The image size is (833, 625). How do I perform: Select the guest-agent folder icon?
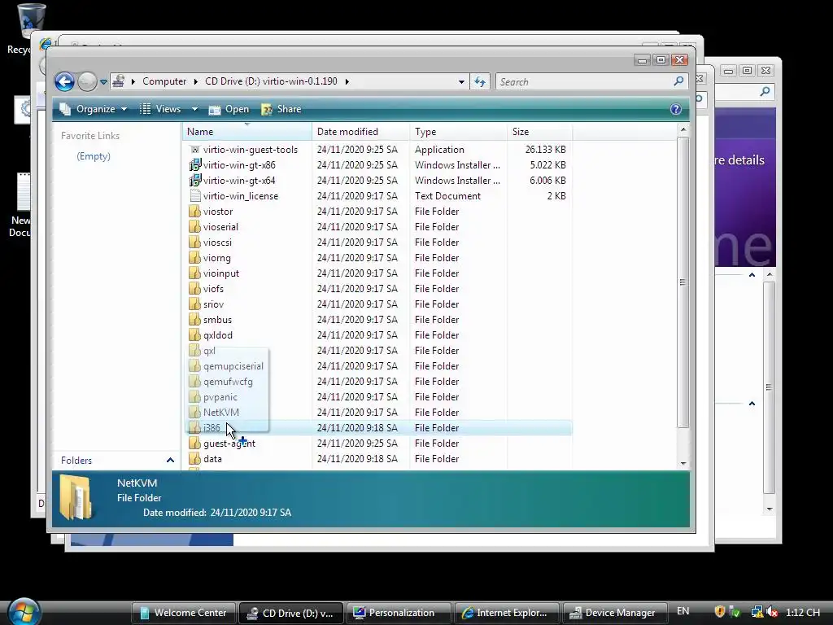pos(195,443)
